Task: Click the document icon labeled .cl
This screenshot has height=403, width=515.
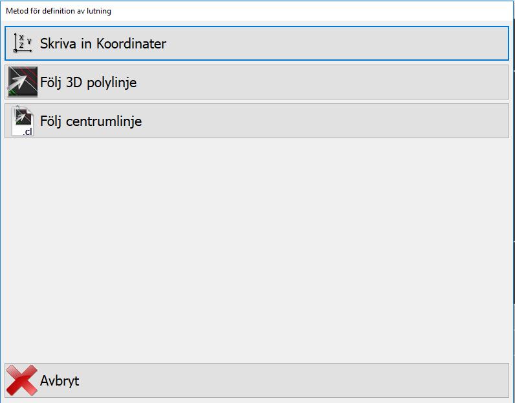Action: 23,121
